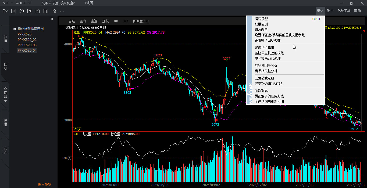The height and width of the screenshot is (188, 367).
Task: Choose 批量回测 from the dropdown menu
Action: click(x=261, y=24)
